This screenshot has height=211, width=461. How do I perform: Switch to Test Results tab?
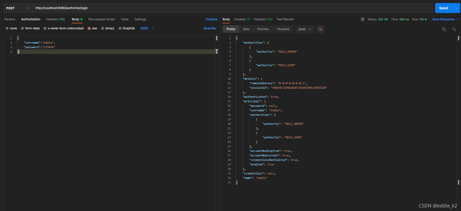pos(285,19)
